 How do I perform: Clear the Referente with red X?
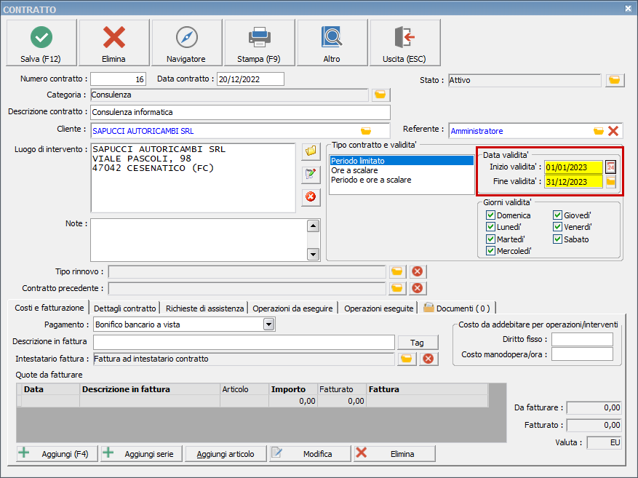613,131
